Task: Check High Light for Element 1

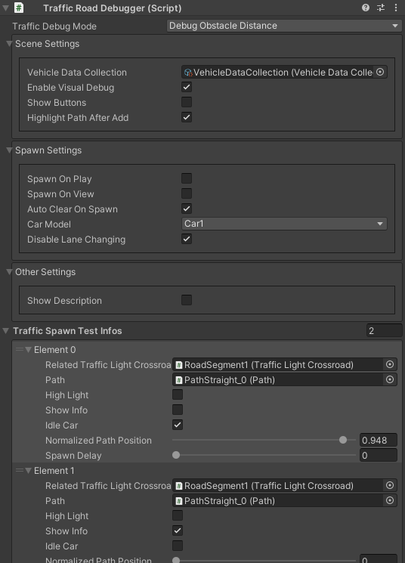Action: pyautogui.click(x=178, y=515)
